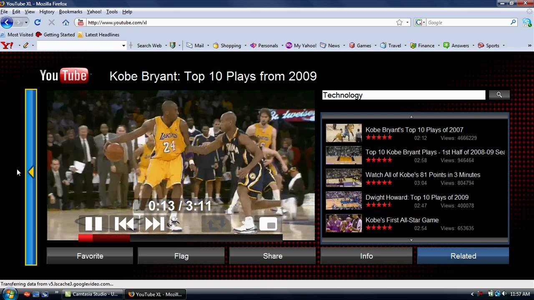534x300 pixels.
Task: Click the magnifier search button
Action: click(x=499, y=95)
